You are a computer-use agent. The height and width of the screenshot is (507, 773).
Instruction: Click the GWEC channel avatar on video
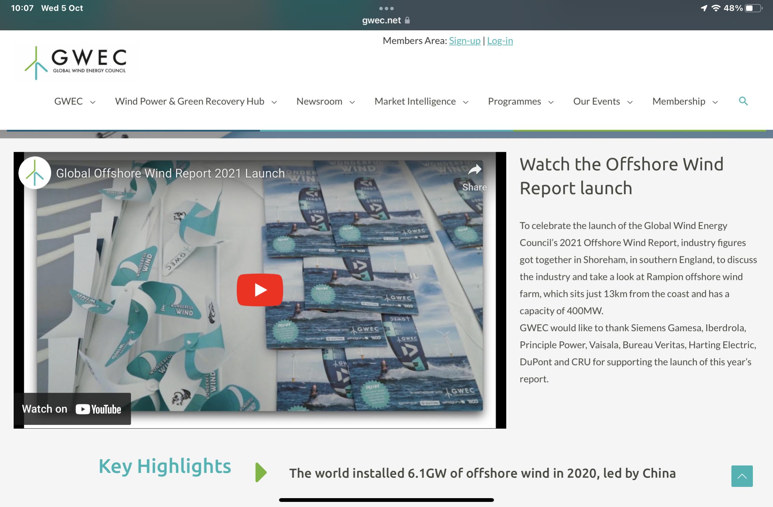[x=35, y=173]
